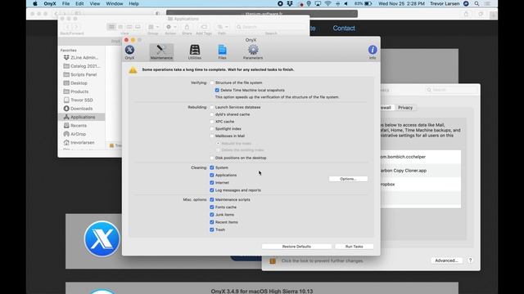Open the OnyX application menu
The height and width of the screenshot is (294, 524).
click(x=50, y=3)
